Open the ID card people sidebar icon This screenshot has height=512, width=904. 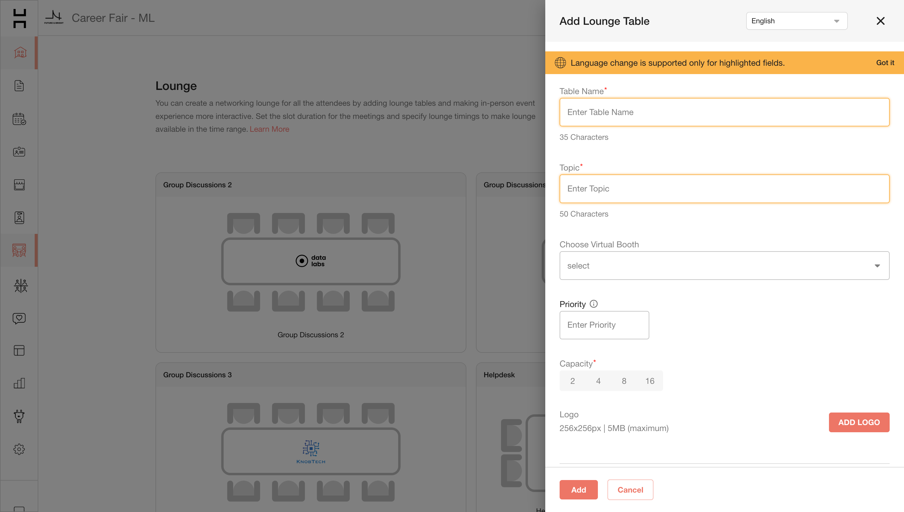19,152
